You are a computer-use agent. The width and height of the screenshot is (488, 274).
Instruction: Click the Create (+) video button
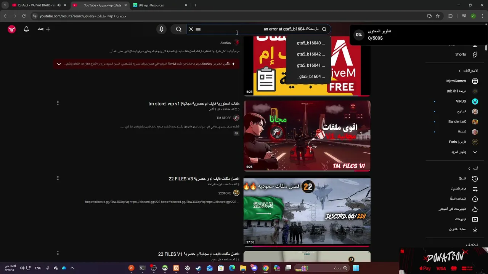pyautogui.click(x=44, y=29)
